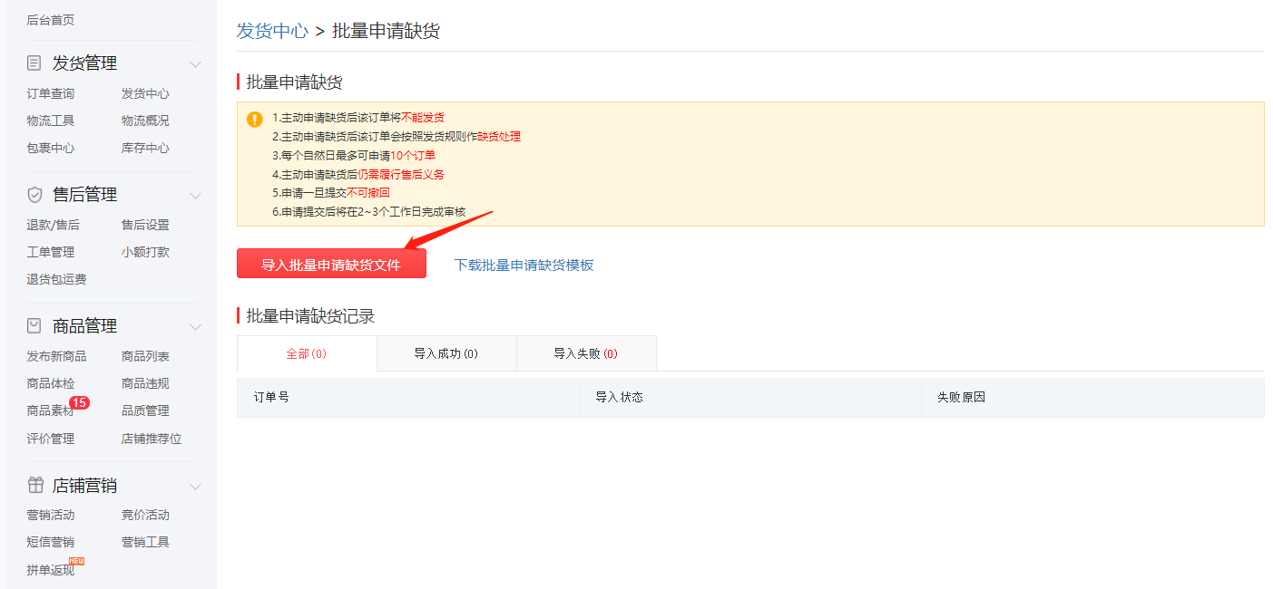Open 订单查询 in sidebar
Image resolution: width=1273 pixels, height=589 pixels.
[51, 93]
